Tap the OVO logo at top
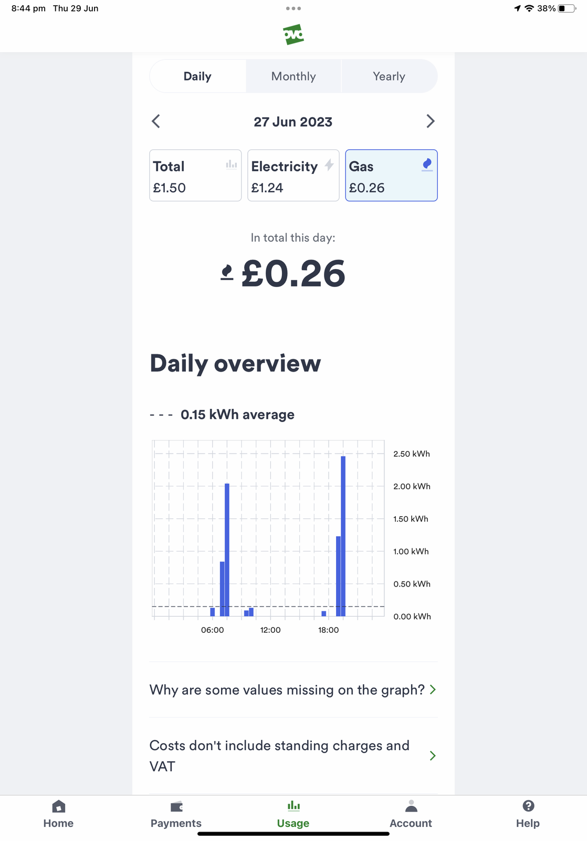Viewport: 587px width, 841px height. (294, 35)
